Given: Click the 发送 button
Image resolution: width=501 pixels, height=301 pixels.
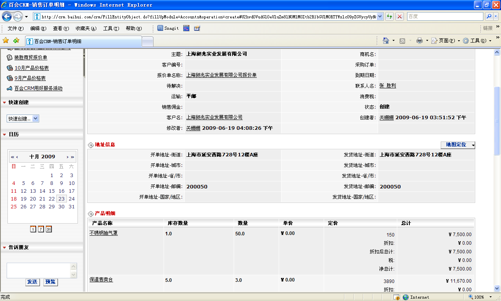Looking at the screenshot, I should (x=32, y=282).
